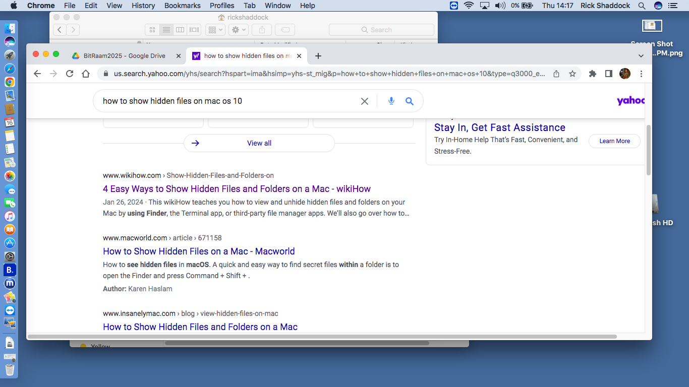The height and width of the screenshot is (387, 689).
Task: Open Spotlight search in menu bar
Action: (642, 6)
